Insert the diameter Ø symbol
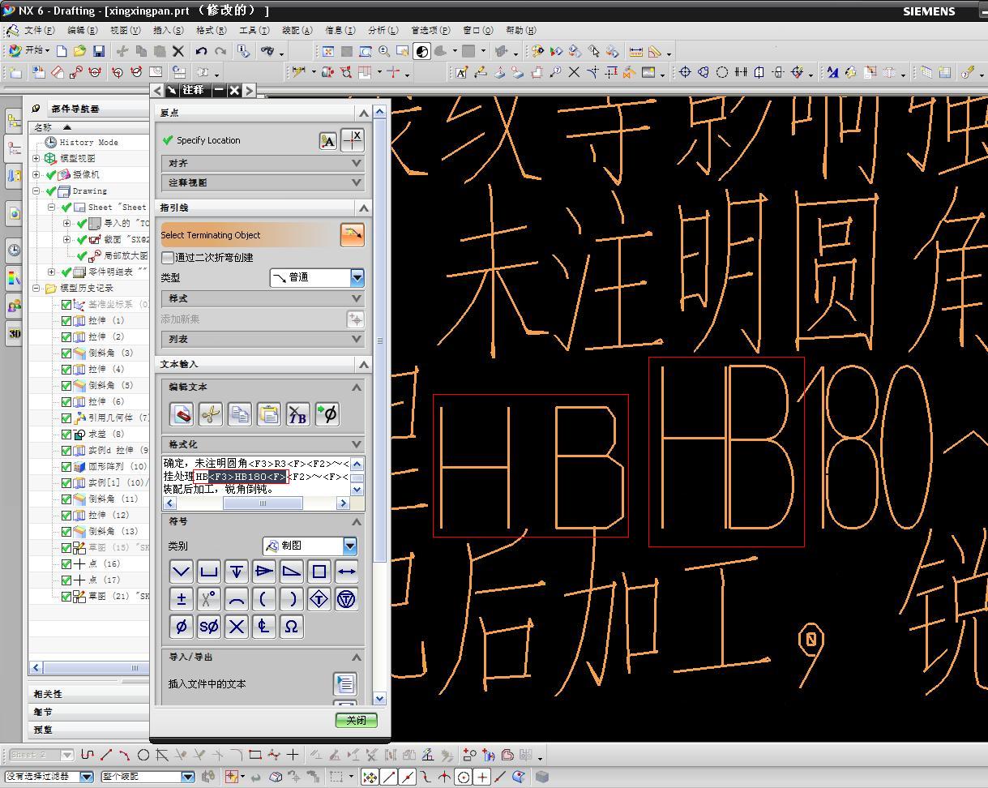988x788 pixels. pyautogui.click(x=182, y=627)
